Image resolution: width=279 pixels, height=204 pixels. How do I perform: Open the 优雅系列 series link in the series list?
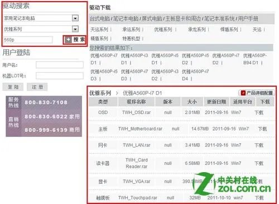pos(163,30)
